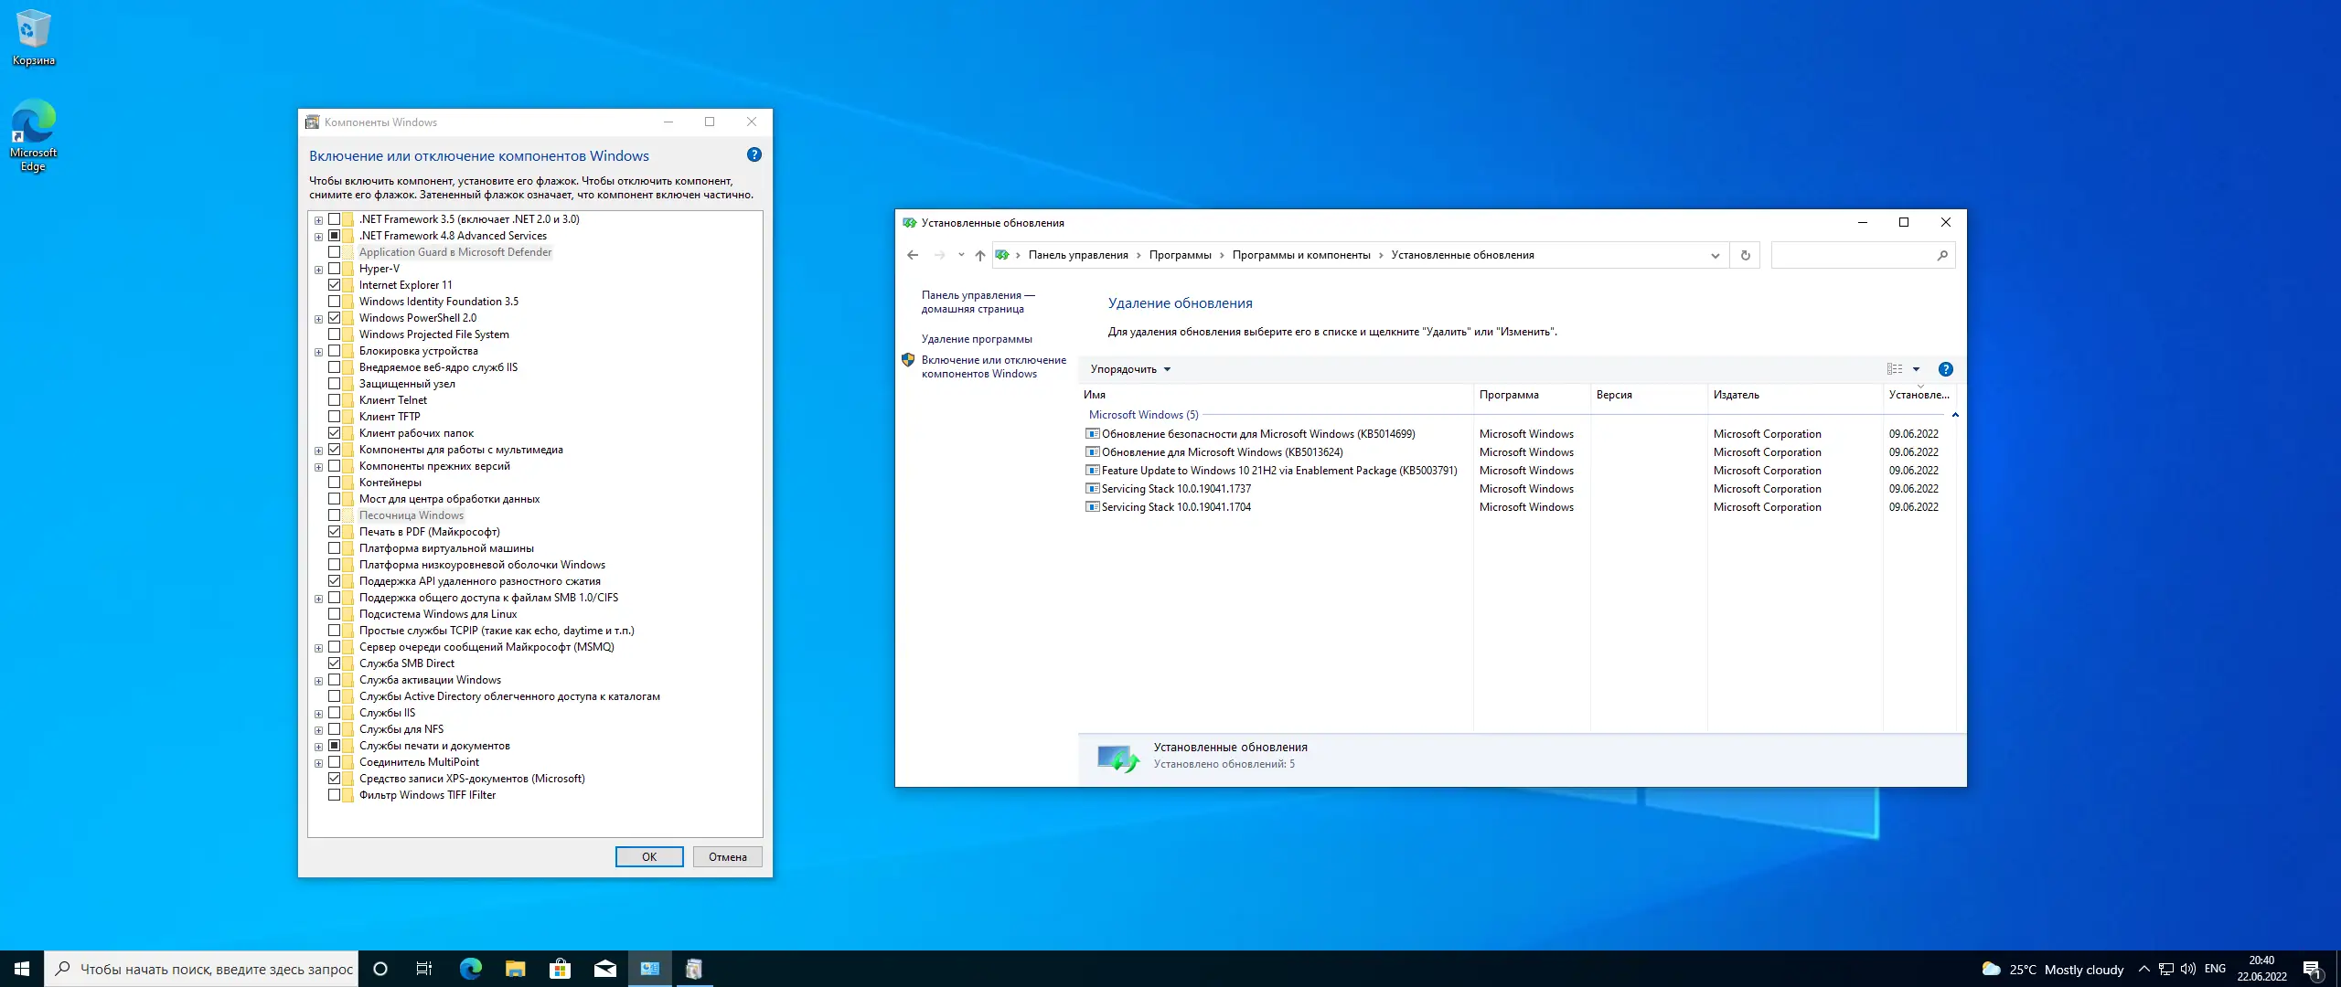Uncheck Internet Explorer 11 component
2341x987 pixels.
point(334,285)
